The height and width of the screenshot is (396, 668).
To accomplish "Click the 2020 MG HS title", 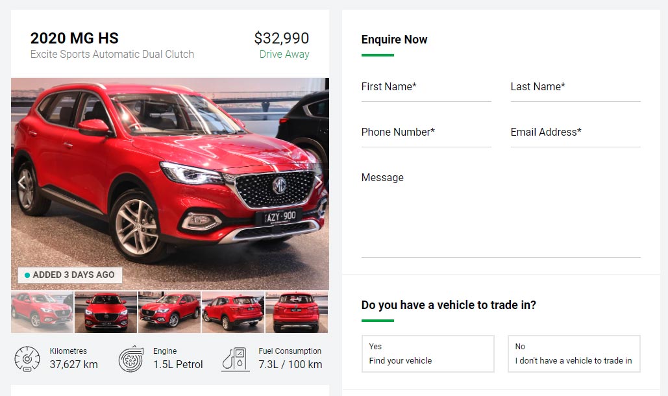I will pyautogui.click(x=75, y=38).
